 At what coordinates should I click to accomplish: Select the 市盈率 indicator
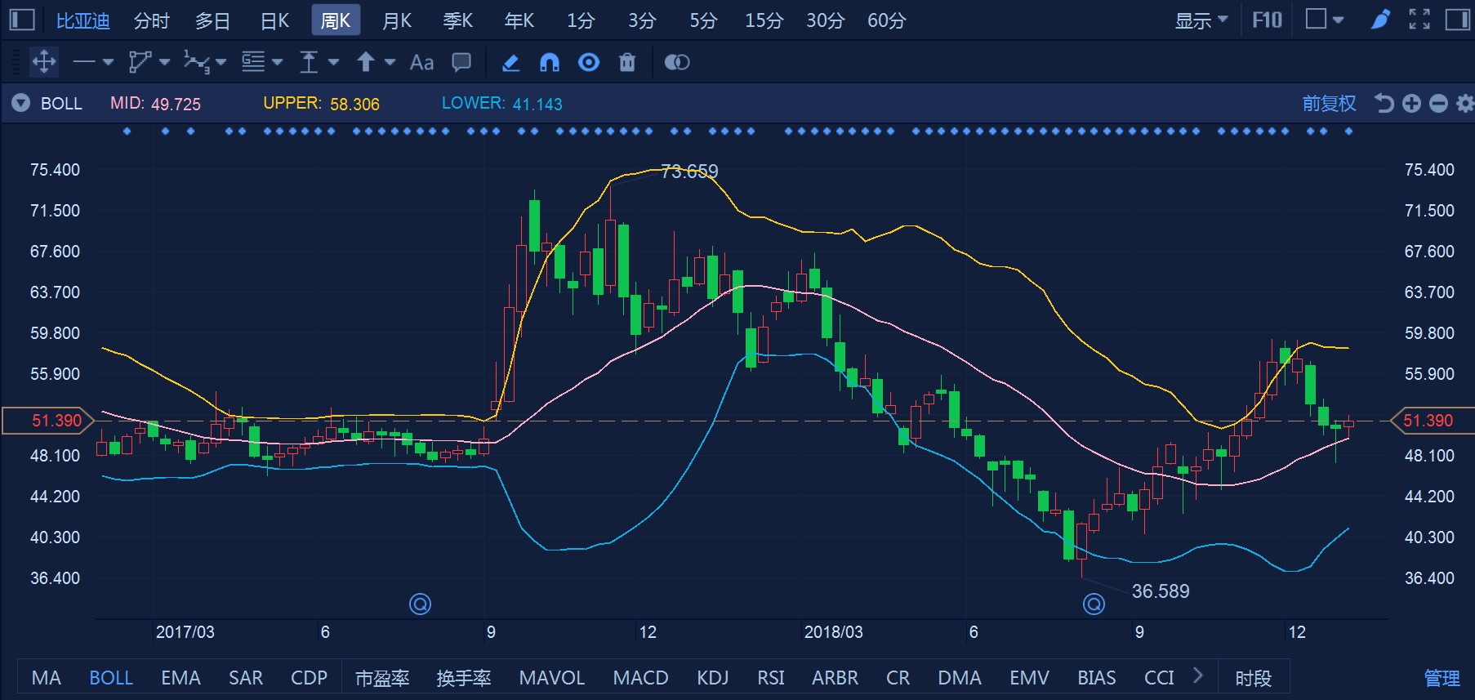point(382,678)
